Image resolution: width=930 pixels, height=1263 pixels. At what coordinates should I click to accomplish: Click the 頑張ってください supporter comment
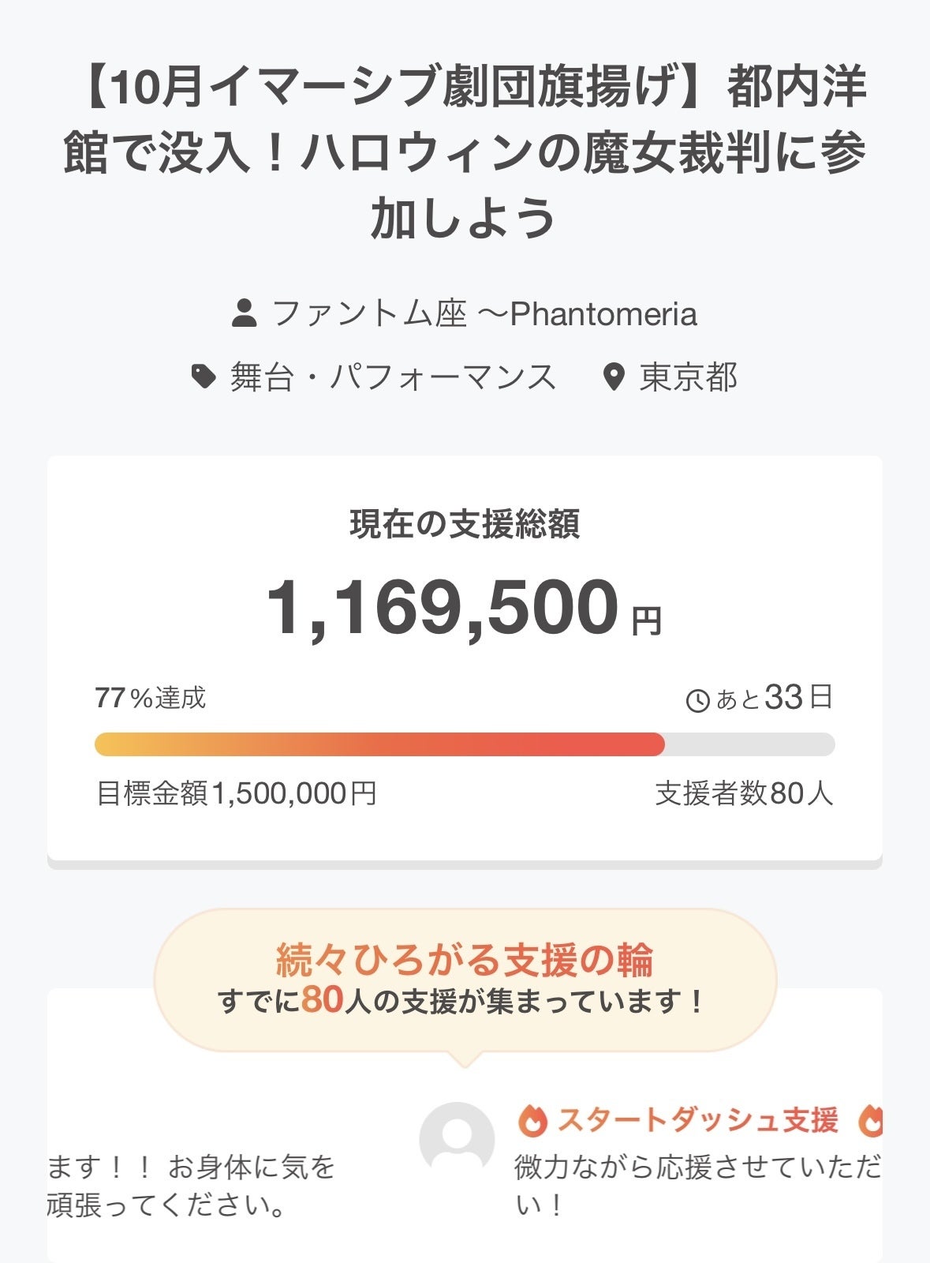pos(191,1186)
